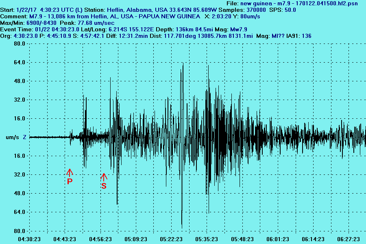
Task: Click the S time 4:57:42.1
Action: pos(92,36)
